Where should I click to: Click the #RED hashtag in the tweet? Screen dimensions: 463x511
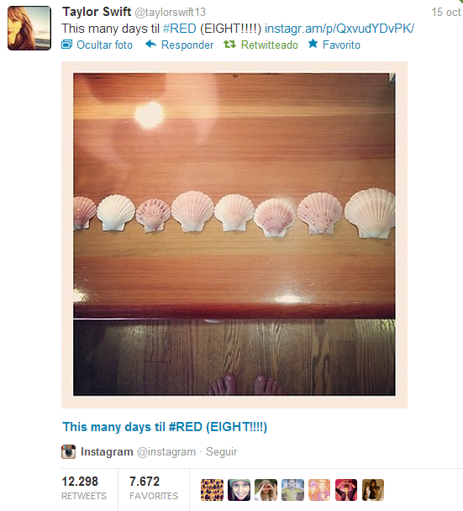[x=180, y=29]
